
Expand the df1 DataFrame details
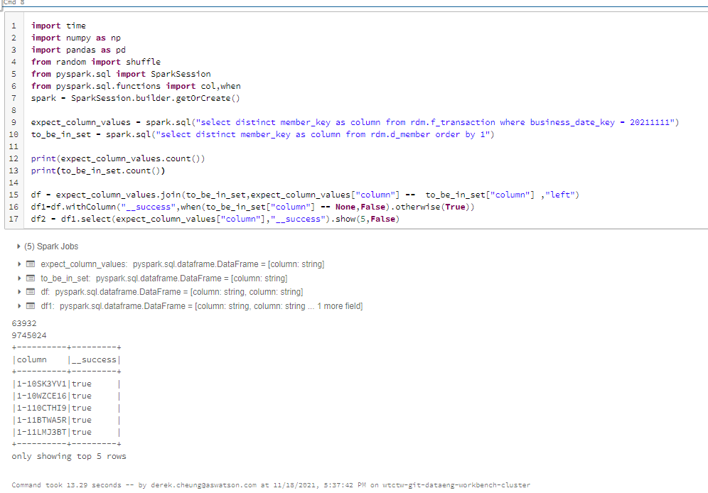click(x=19, y=305)
